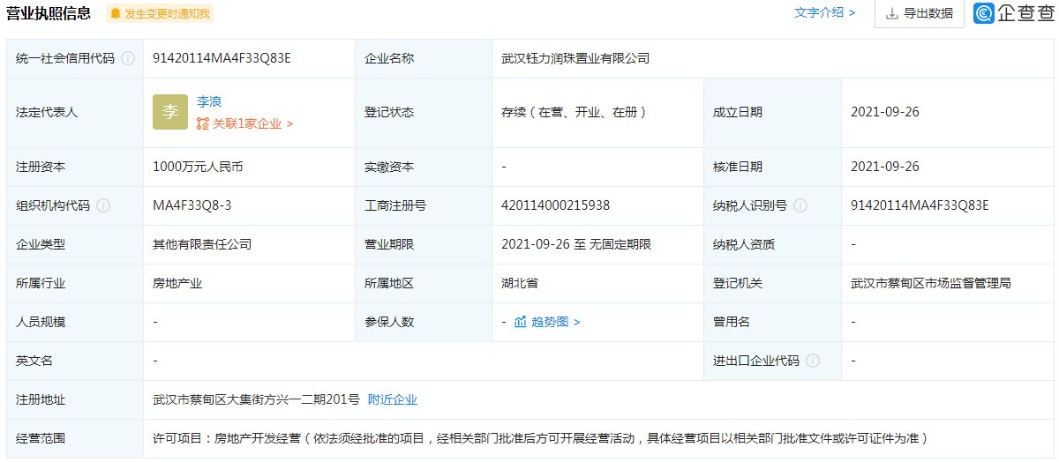Click the 企查查 logo
Screen dimensions: 1059x462
point(1014,13)
